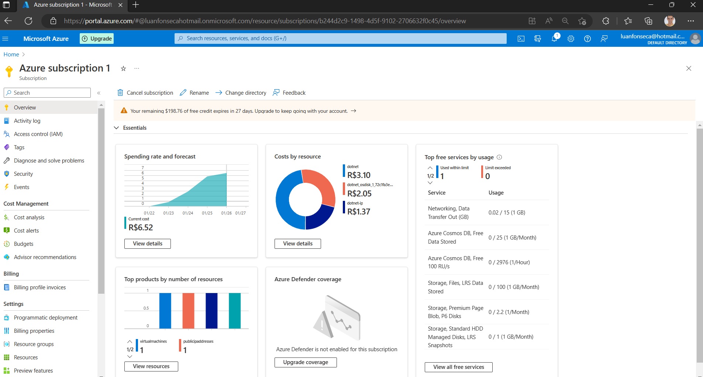Open the top bar Feedback icon
The width and height of the screenshot is (703, 377).
pyautogui.click(x=604, y=39)
